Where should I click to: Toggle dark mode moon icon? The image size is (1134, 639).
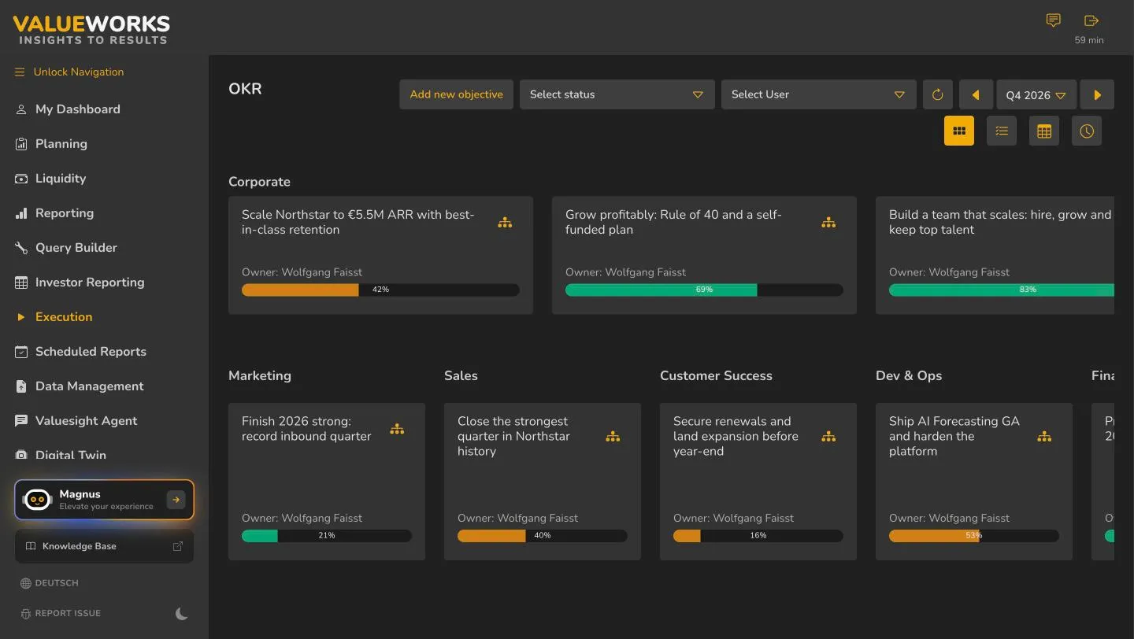(182, 614)
